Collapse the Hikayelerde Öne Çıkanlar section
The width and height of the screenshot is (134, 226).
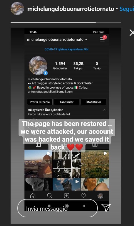(x=104, y=110)
